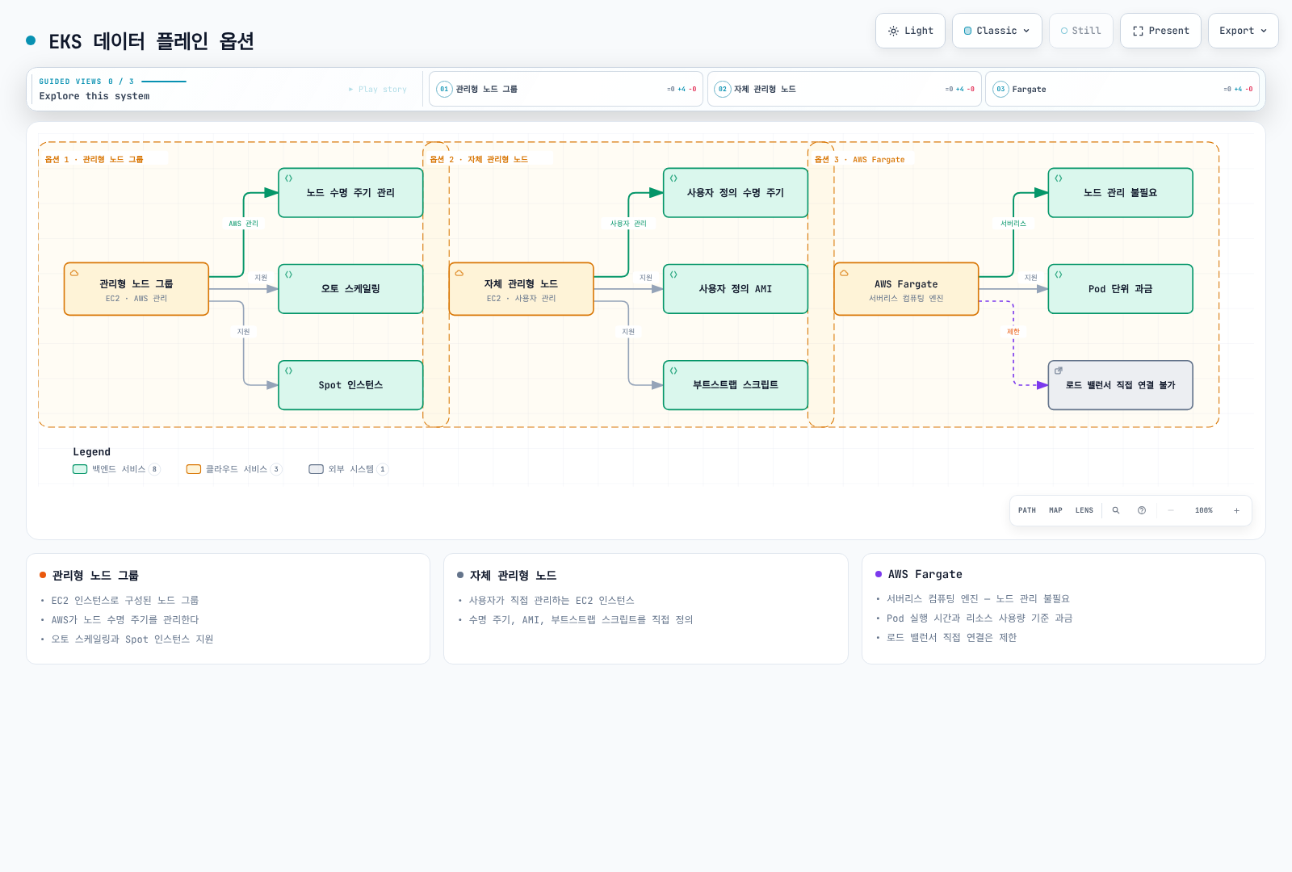Click the 01 step badge in guided views
Viewport: 1292px width, 872px height.
[x=444, y=89]
